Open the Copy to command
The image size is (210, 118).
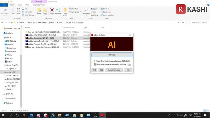[x=45, y=12]
